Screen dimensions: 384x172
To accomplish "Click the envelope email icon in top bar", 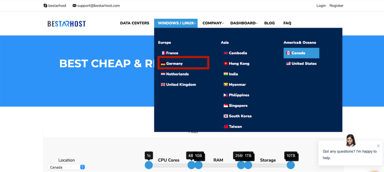I will point(75,6).
